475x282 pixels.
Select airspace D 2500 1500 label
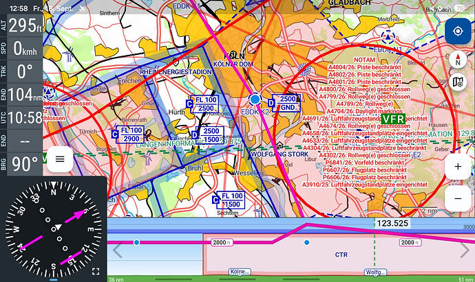[208, 135]
